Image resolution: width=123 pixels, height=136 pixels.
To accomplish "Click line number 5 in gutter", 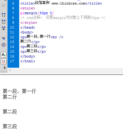I will (13, 3).
